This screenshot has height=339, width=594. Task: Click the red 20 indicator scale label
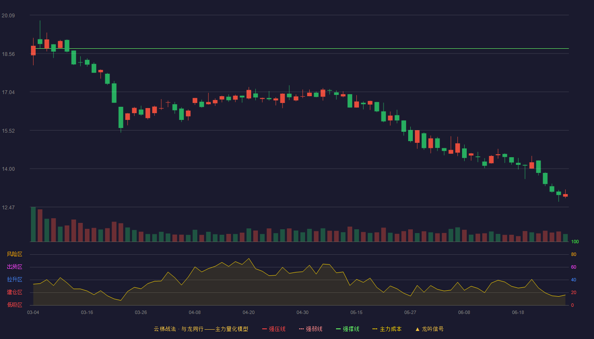574,292
